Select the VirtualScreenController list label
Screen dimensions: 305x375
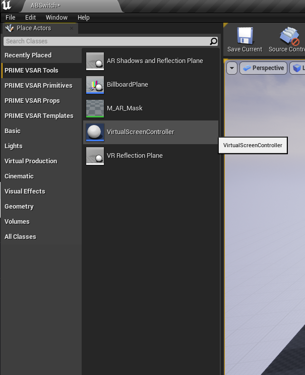[x=141, y=132]
